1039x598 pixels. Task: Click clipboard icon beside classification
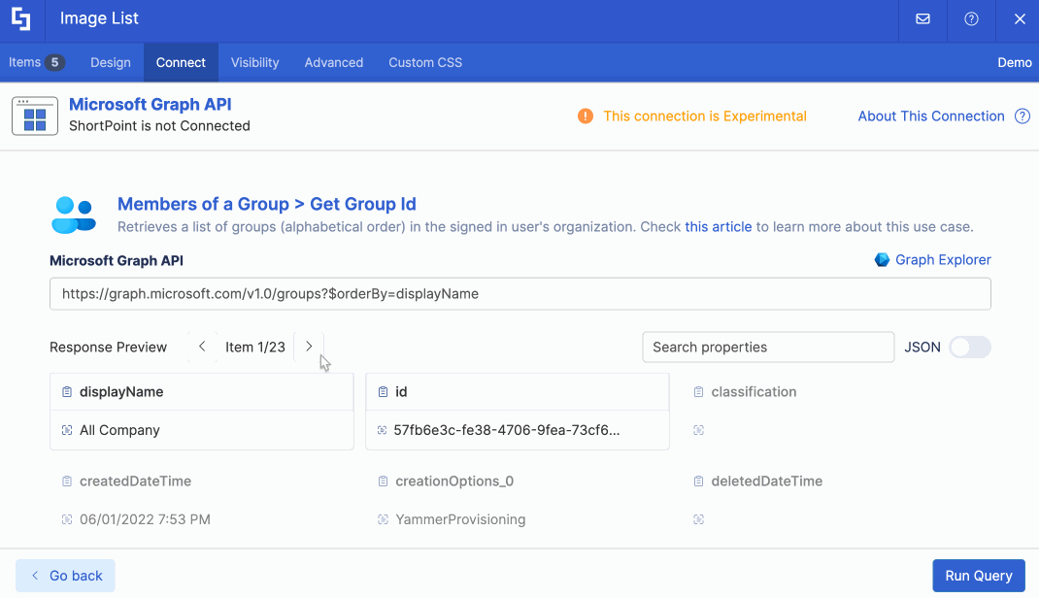[x=698, y=392]
